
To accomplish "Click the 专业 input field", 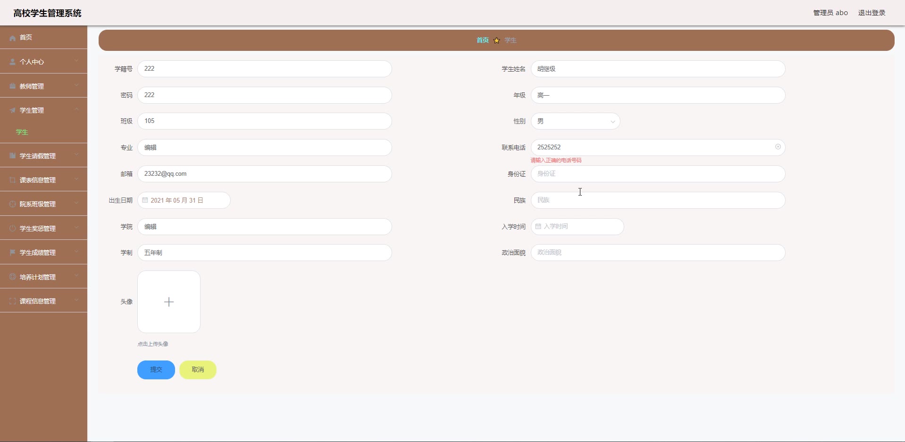I will (265, 147).
